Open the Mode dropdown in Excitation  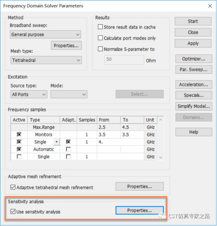[x=69, y=94]
